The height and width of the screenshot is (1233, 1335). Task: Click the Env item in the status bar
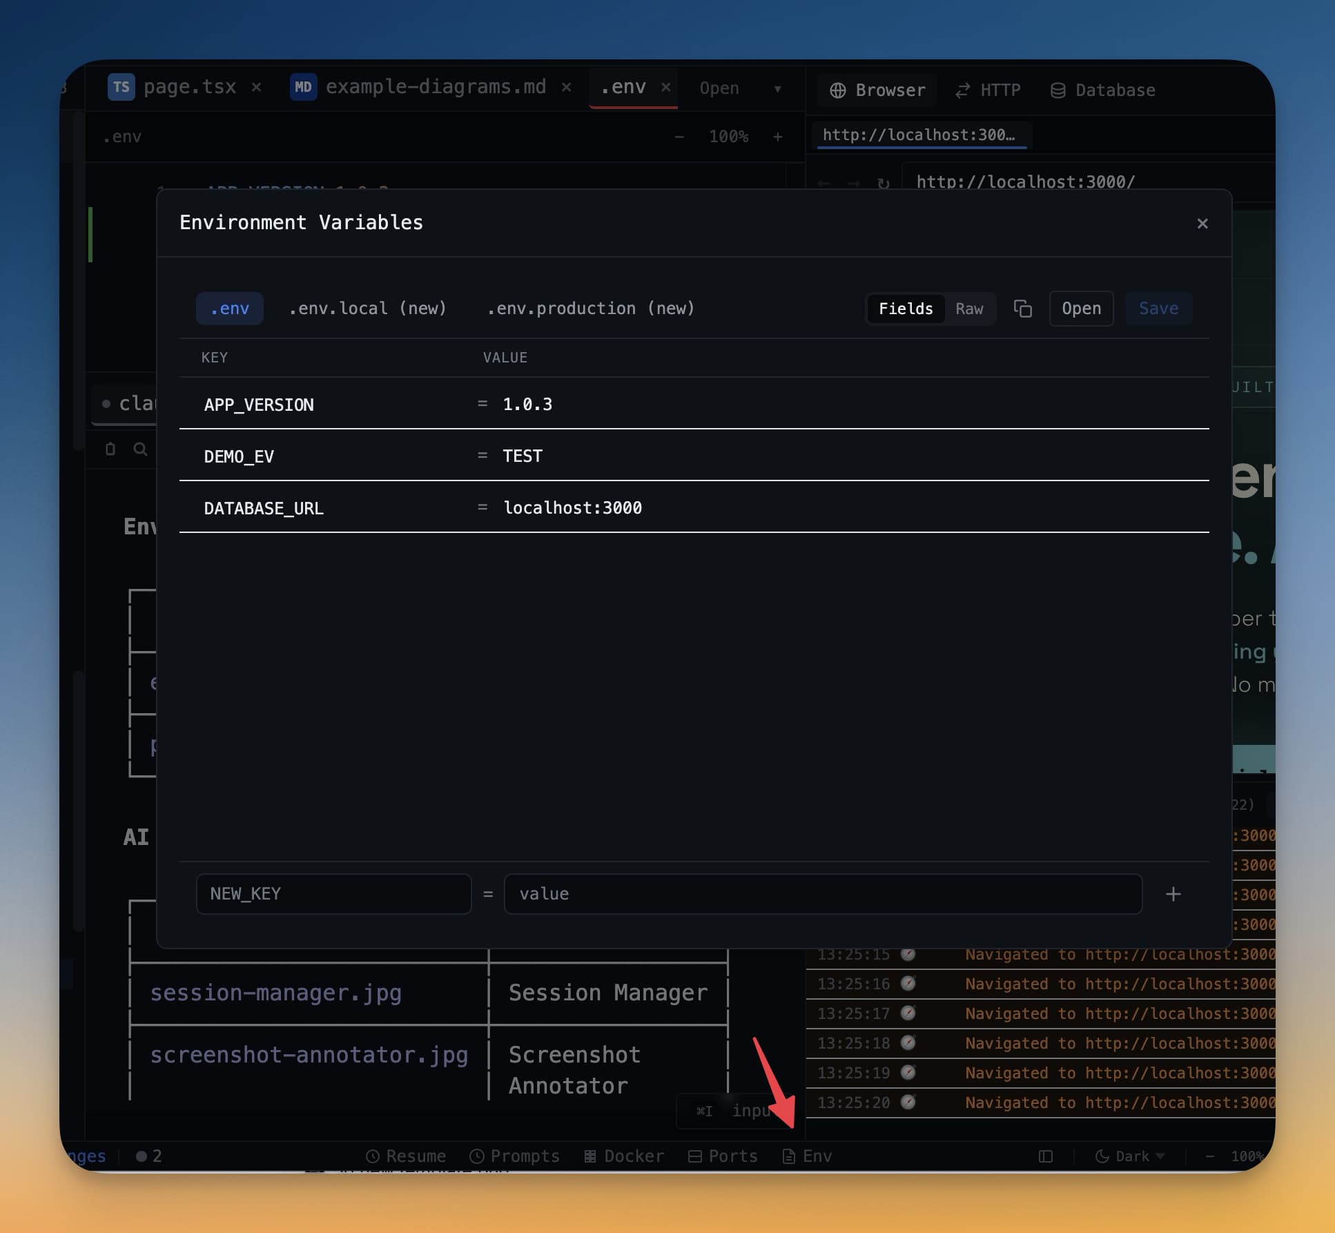coord(806,1156)
